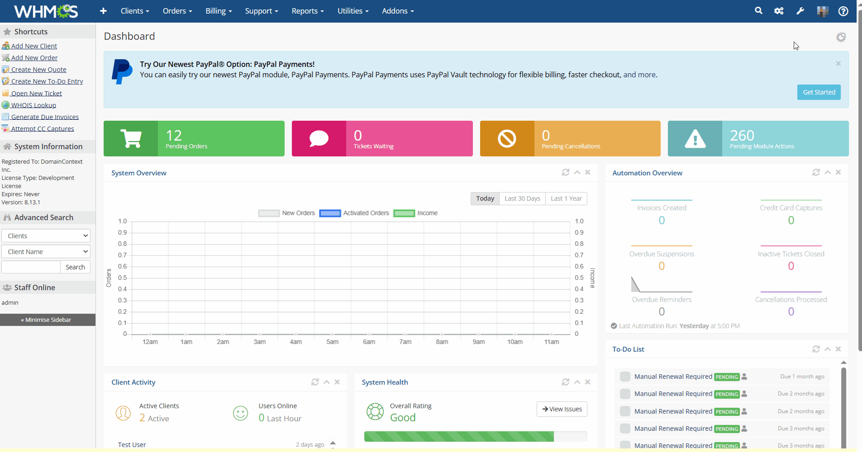Open the Billing menu
862x452 pixels.
[219, 11]
